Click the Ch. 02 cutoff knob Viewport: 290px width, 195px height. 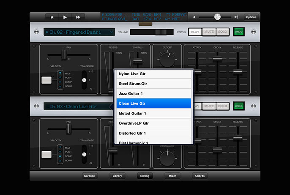167,60
